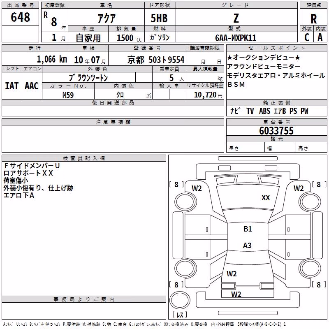The height and width of the screenshot is (329, 329).
Task: Click the 注意事項欄 header
Action: point(113,122)
